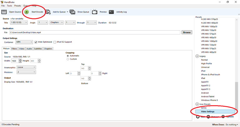Click the Activity Log terminal icon
Screen dimensions: 240x127
pos(111,12)
